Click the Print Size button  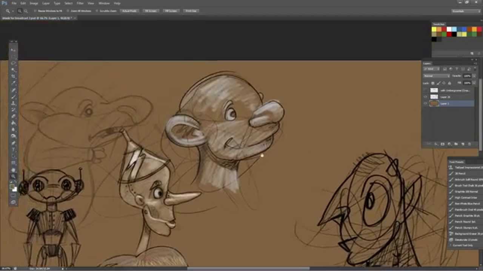191,11
